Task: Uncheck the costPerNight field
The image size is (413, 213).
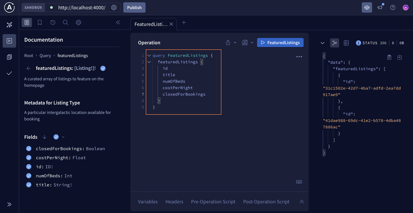Action: pyautogui.click(x=29, y=157)
